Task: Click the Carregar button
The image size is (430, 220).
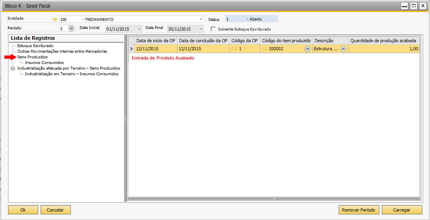Action: click(x=402, y=210)
